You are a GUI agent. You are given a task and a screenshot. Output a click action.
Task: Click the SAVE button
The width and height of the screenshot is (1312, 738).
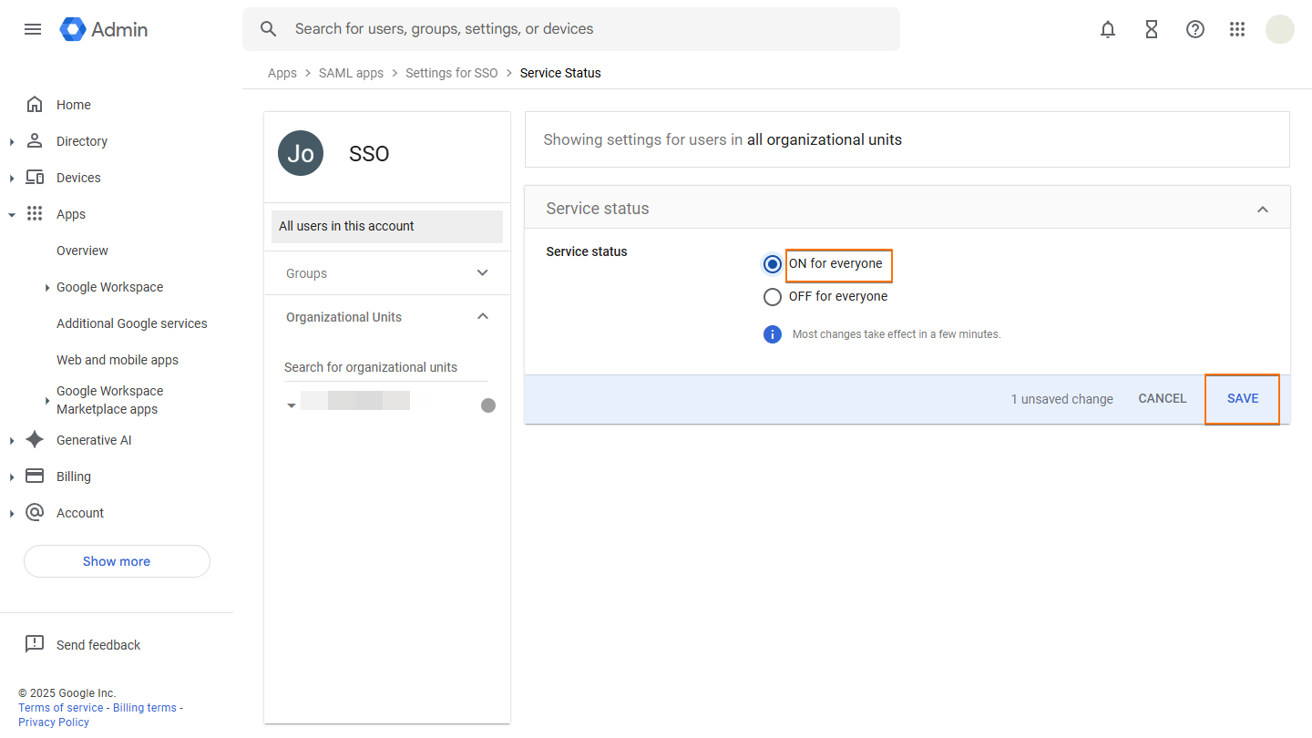click(x=1242, y=398)
